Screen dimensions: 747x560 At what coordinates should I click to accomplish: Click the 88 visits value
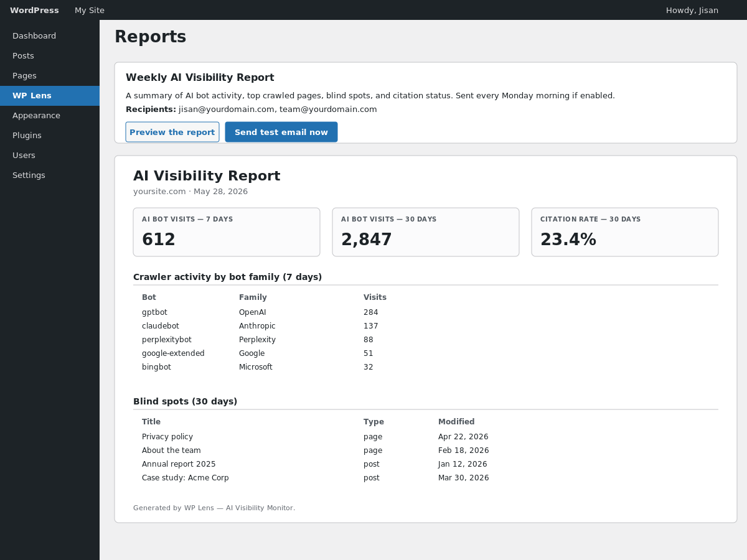tap(369, 340)
